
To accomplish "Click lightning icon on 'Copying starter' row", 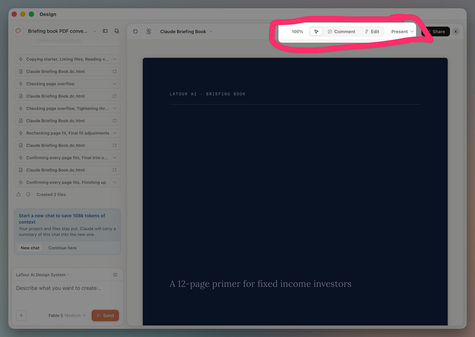I will coord(21,59).
